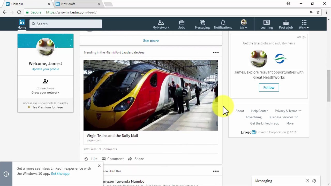The image size is (331, 186).
Task: Click the LinkedIn search field
Action: tap(66, 24)
